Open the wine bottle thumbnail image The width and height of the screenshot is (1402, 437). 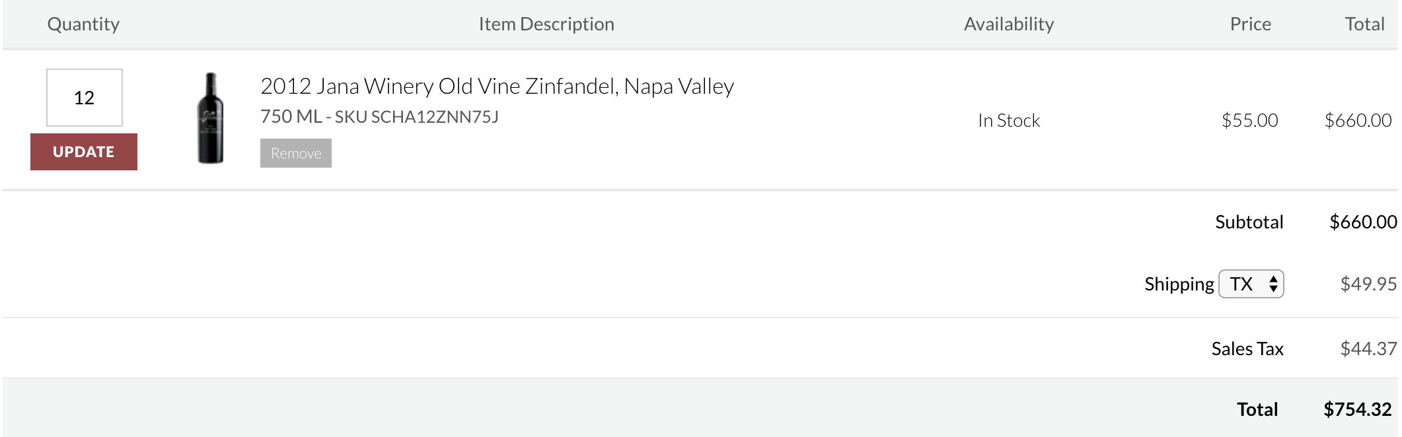click(211, 118)
